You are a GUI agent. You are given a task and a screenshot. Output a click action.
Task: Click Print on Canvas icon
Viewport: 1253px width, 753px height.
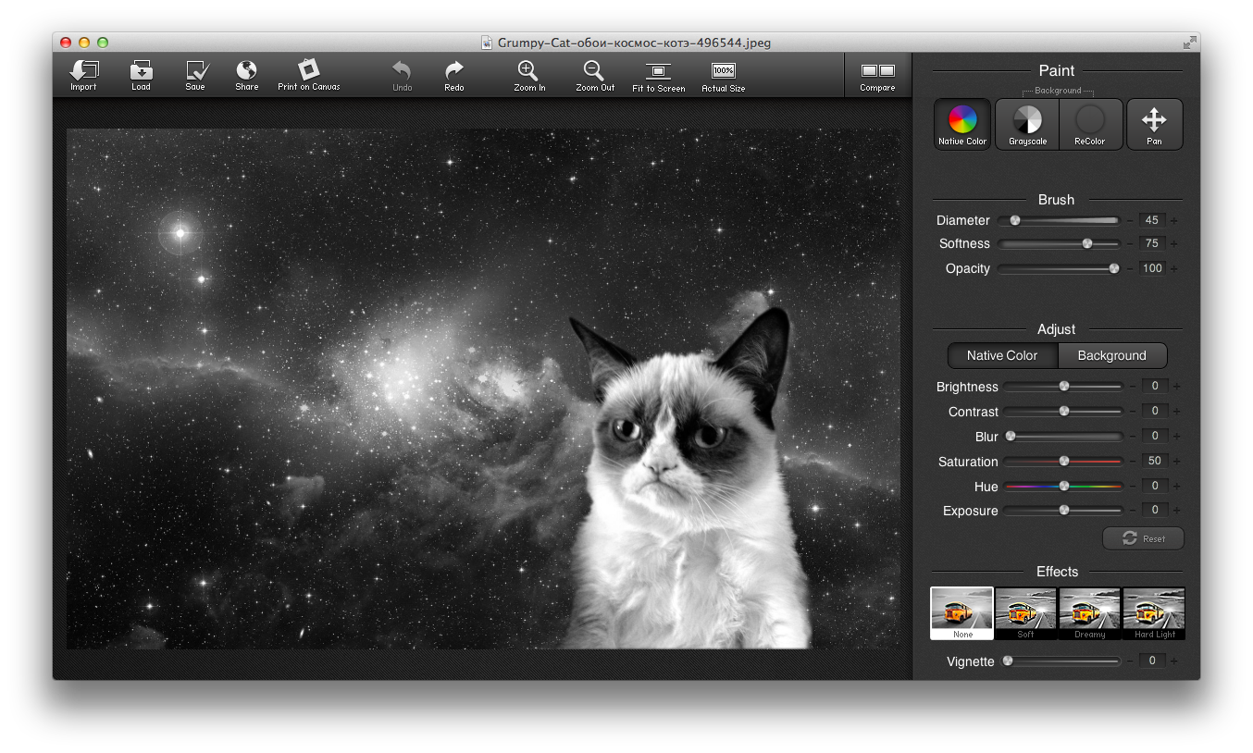tap(308, 70)
